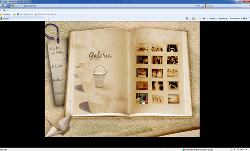
Task: Expand the Segurança dropdown menu
Action: click(x=223, y=18)
